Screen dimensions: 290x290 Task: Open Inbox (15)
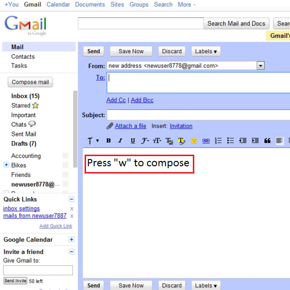pos(25,96)
